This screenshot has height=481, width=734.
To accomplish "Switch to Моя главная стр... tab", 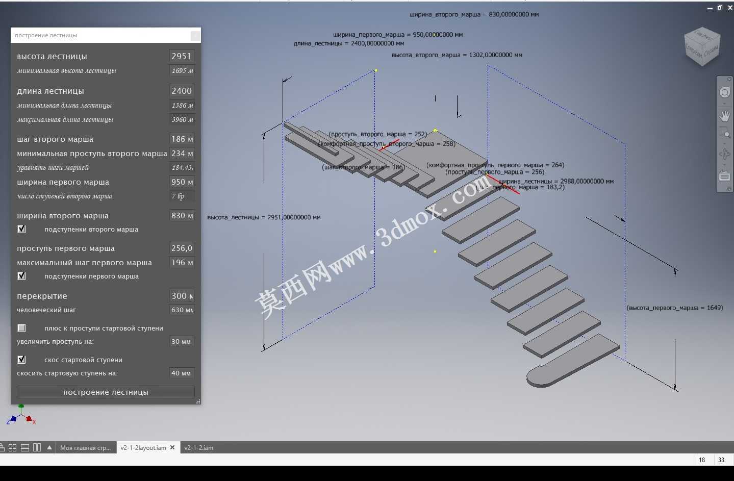I will [x=85, y=447].
